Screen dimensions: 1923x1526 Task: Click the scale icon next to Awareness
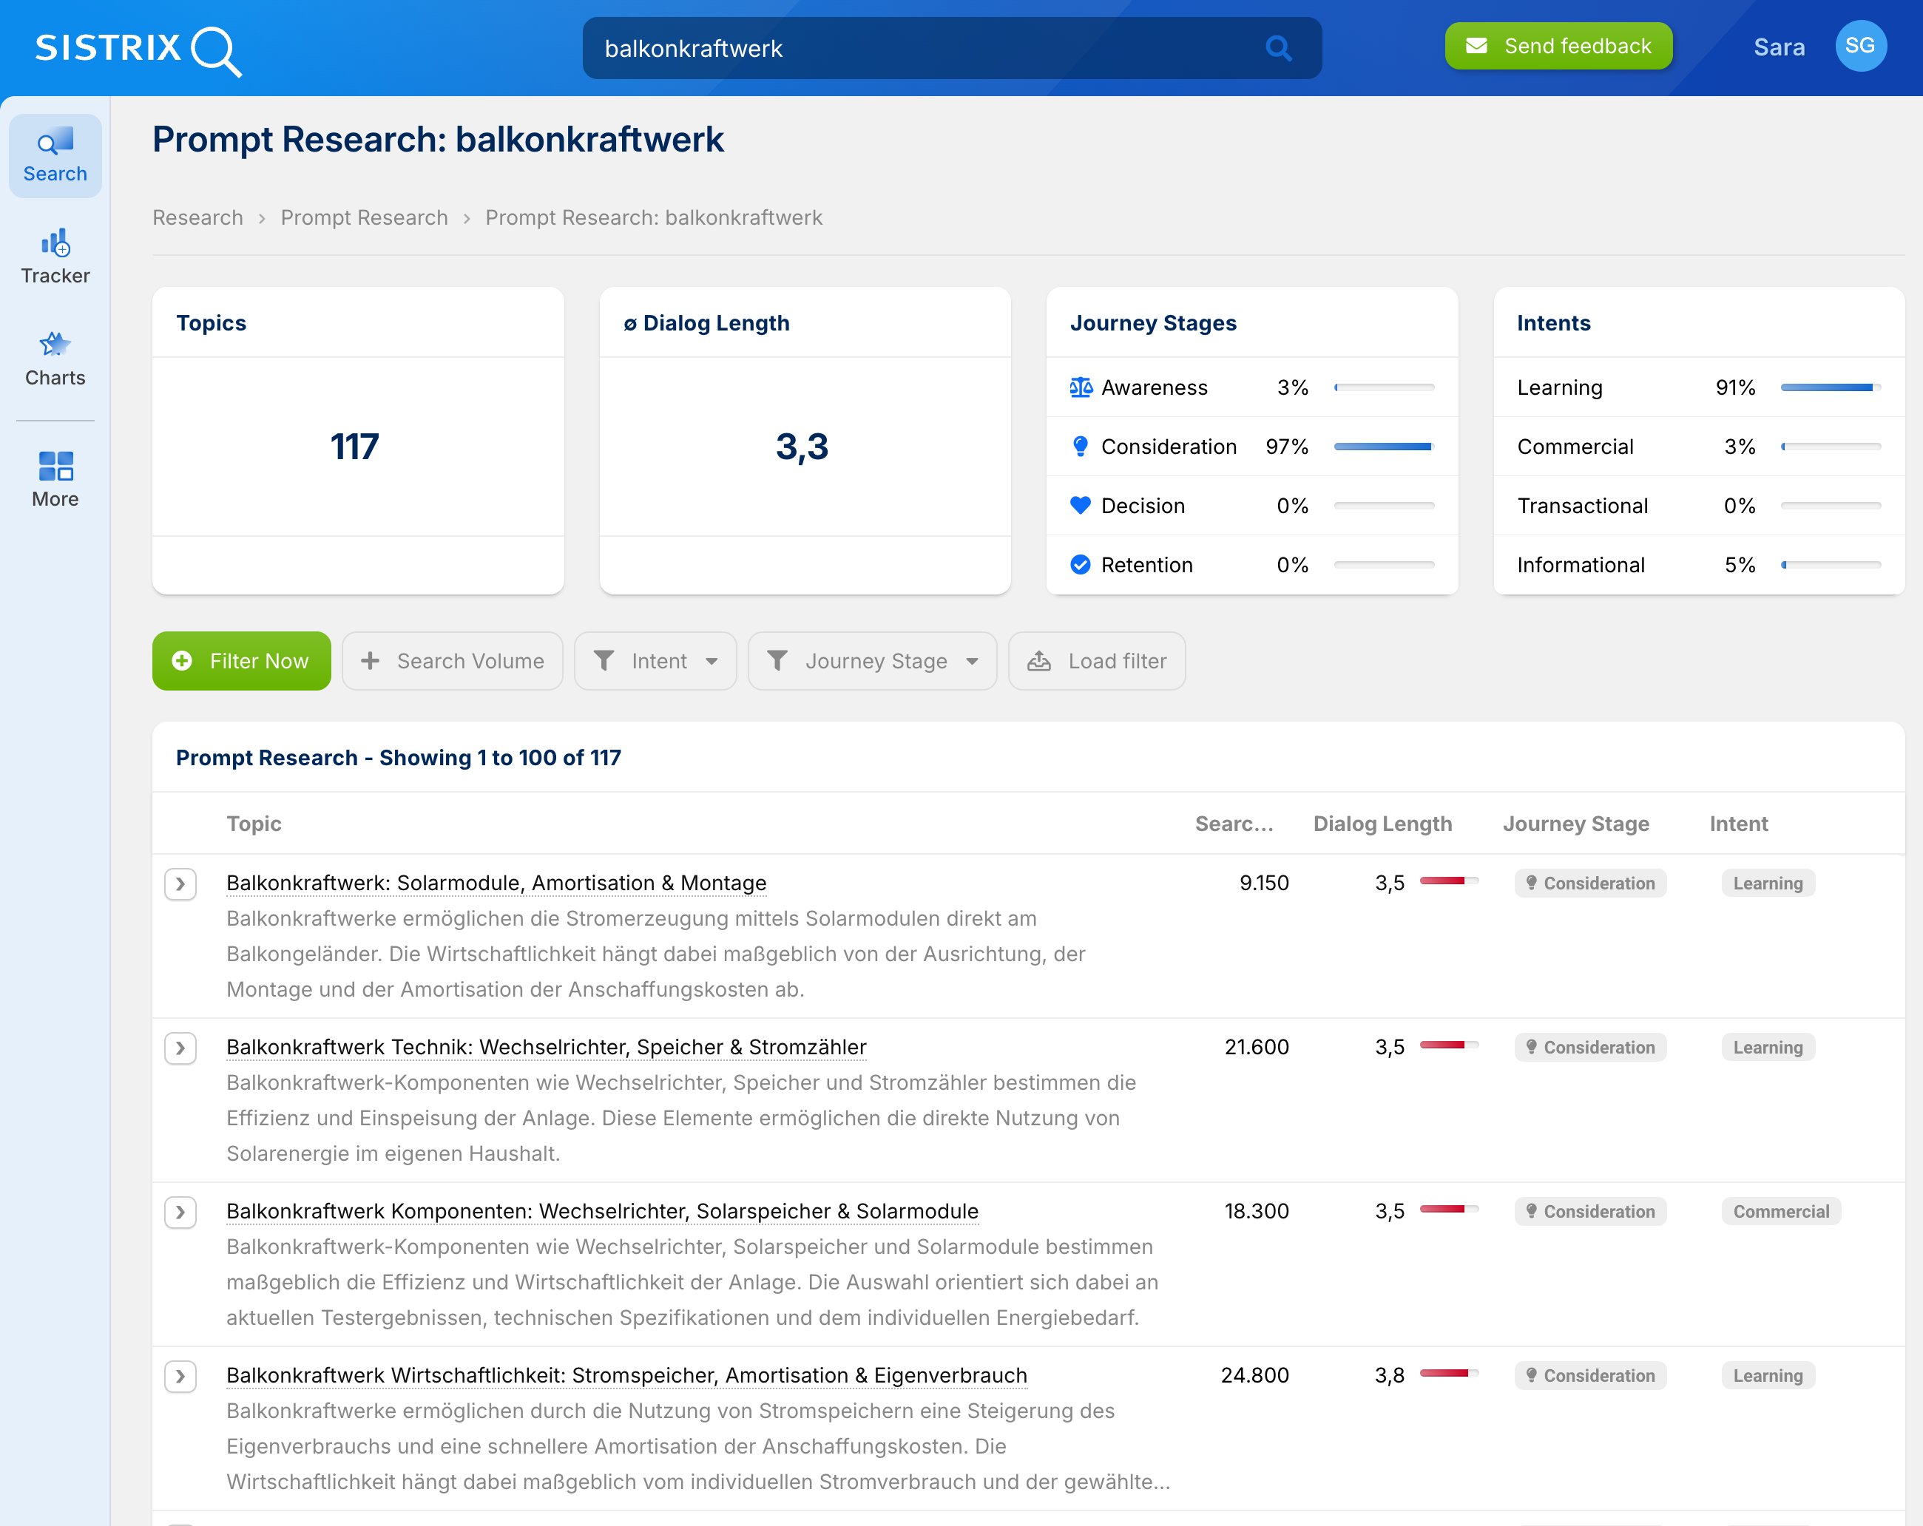[x=1081, y=387]
